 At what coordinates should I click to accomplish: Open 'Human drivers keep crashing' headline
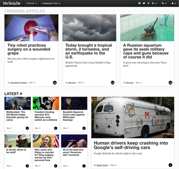point(131,145)
